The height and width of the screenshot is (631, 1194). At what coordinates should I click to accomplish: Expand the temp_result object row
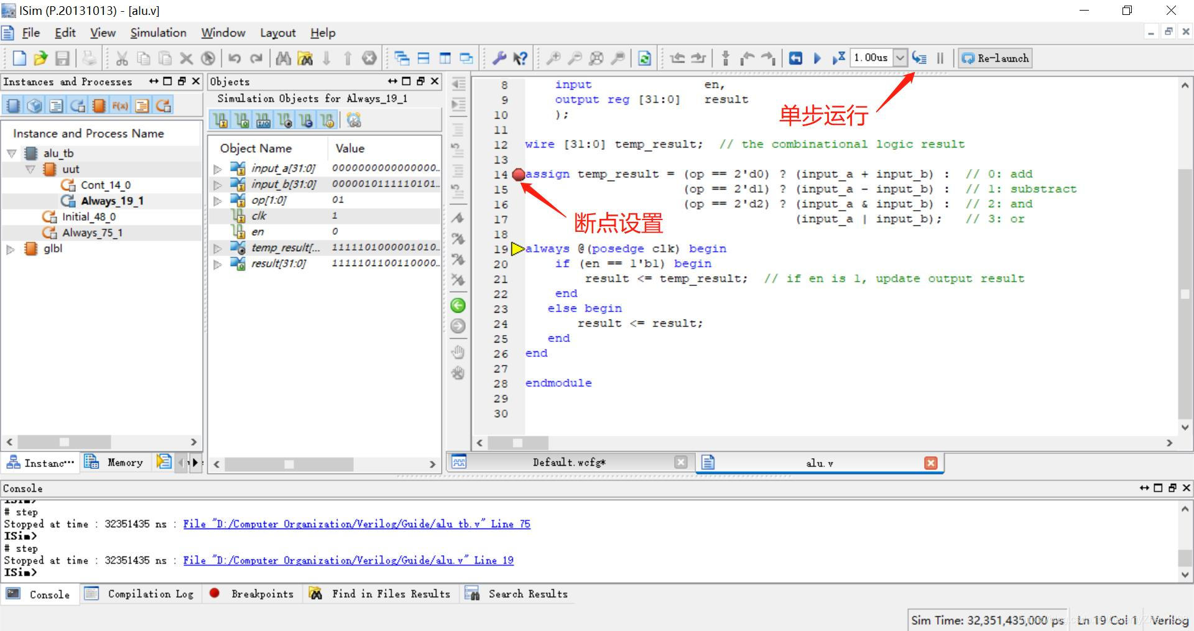(x=217, y=248)
